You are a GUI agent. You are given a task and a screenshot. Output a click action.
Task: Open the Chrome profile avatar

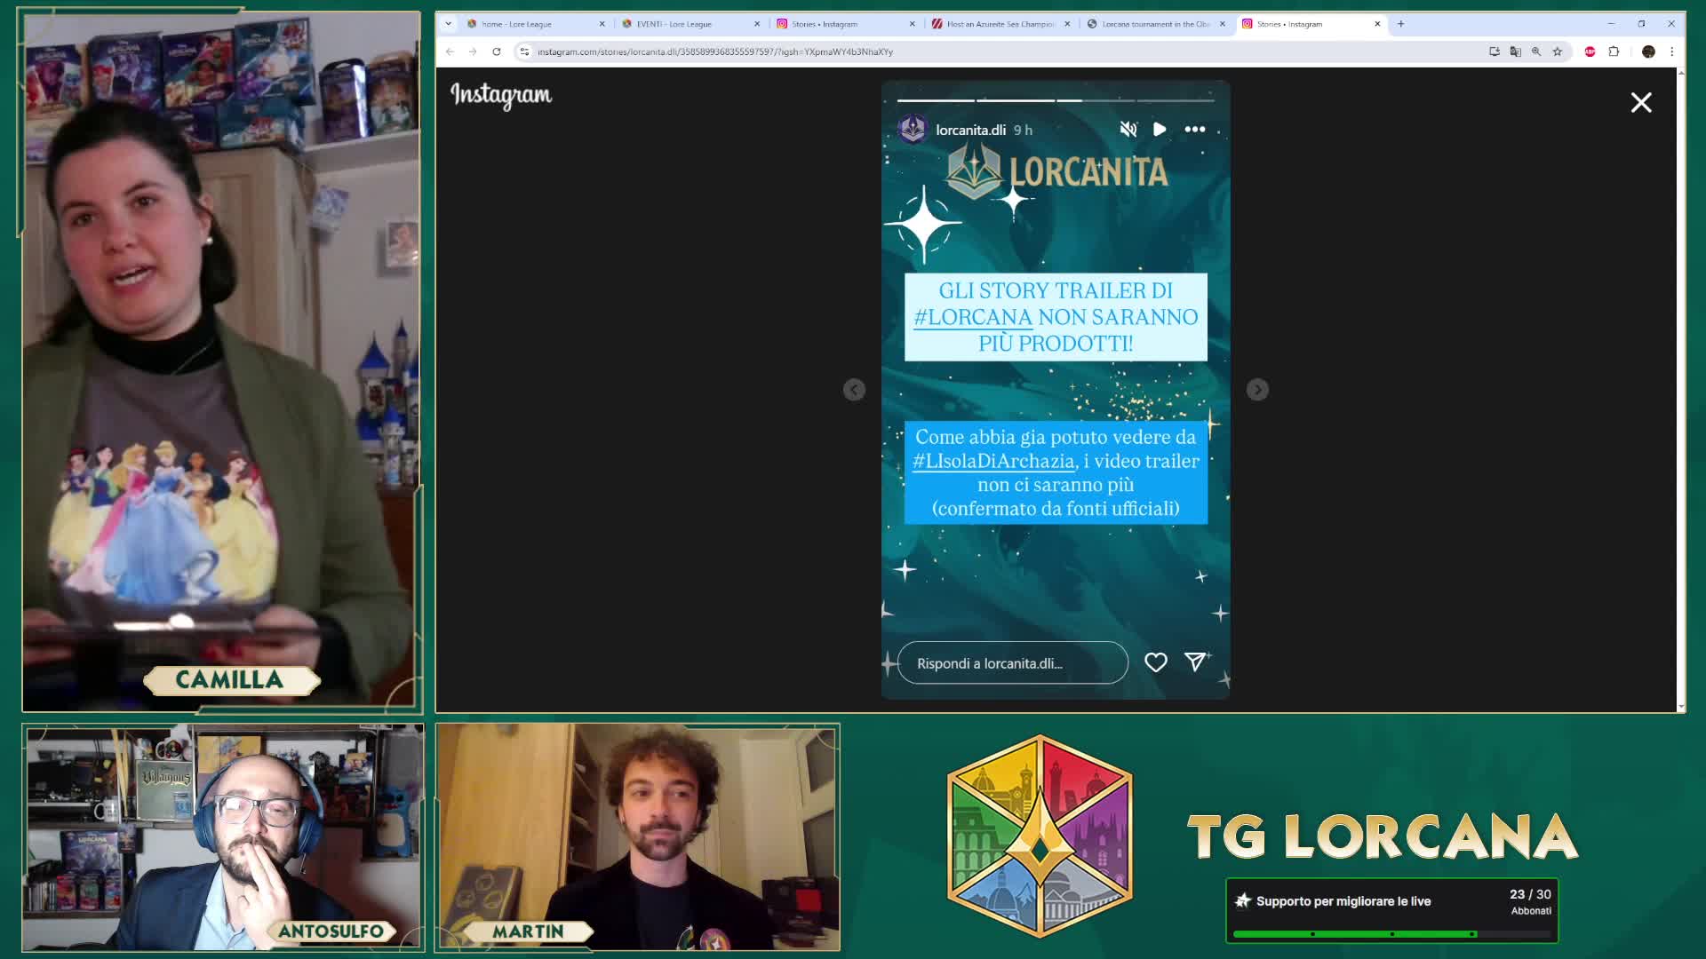point(1648,52)
